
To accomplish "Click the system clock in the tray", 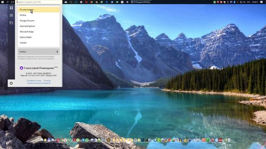I will click(255, 2).
